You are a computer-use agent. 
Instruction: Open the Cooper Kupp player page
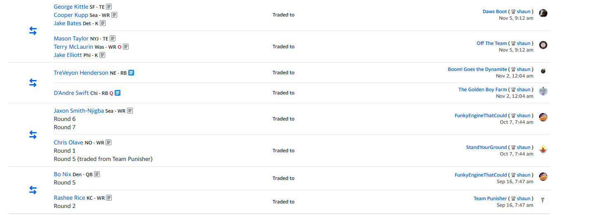pos(71,15)
